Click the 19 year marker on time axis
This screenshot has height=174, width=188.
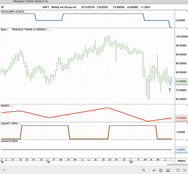48,162
